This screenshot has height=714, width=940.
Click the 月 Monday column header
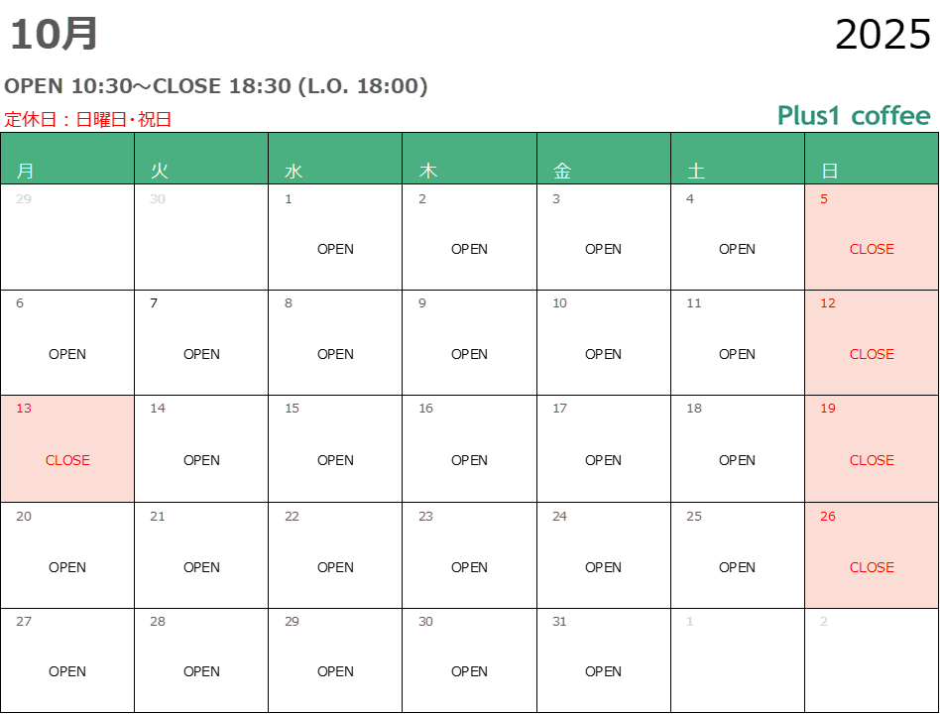pos(26,171)
